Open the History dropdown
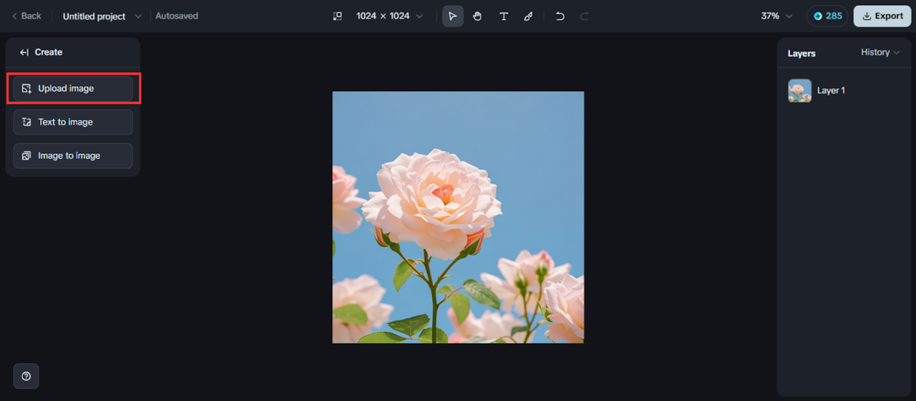Screen dimensions: 916x401 [x=880, y=52]
